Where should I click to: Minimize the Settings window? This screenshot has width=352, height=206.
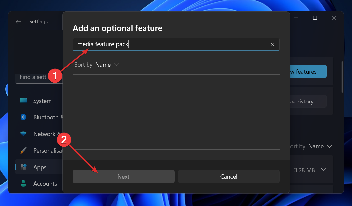[296, 18]
